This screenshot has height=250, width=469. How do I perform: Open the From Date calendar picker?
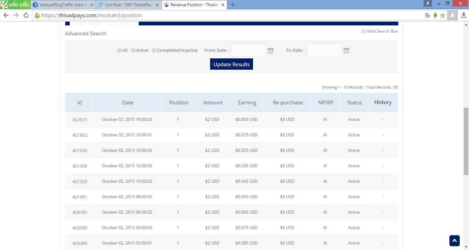[x=271, y=50]
